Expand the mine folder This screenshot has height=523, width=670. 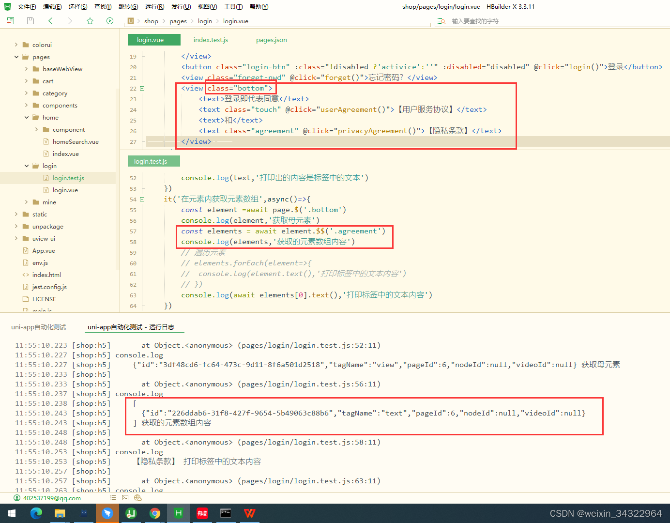click(27, 202)
